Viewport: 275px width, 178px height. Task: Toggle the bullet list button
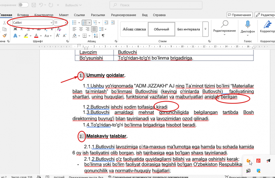(x=74, y=23)
